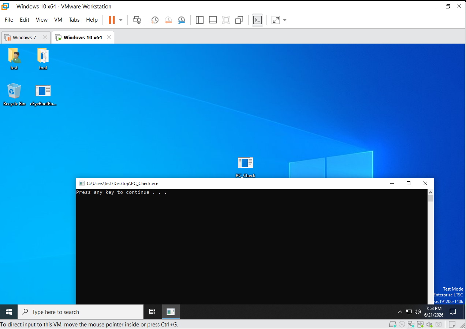Open the power options dropdown arrow

(121, 20)
